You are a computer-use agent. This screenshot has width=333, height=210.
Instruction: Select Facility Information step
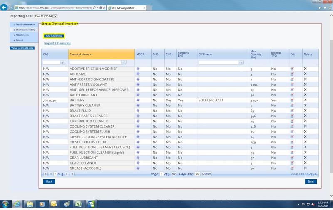[24, 25]
